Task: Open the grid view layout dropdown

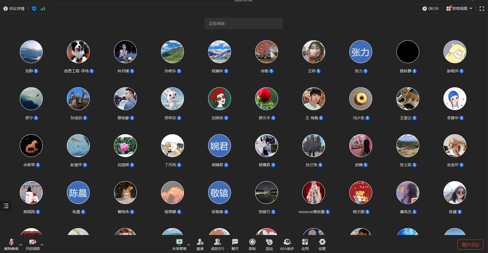Action: point(459,9)
